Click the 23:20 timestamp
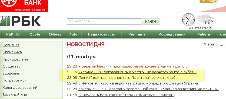 (72, 66)
